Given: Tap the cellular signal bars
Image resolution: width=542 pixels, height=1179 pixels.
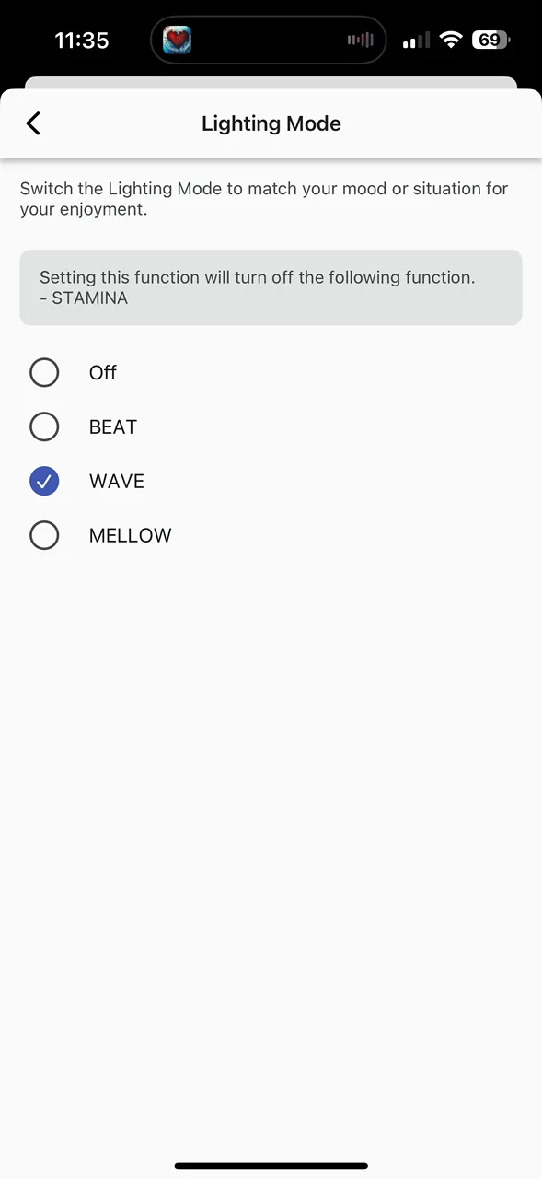Looking at the screenshot, I should pos(416,41).
